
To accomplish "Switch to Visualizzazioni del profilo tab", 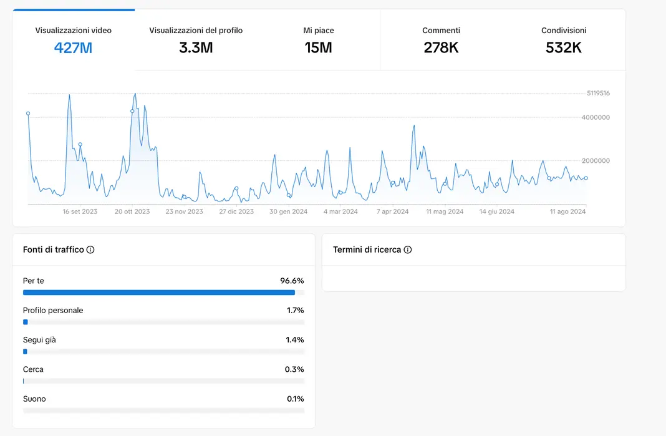I will coord(196,40).
